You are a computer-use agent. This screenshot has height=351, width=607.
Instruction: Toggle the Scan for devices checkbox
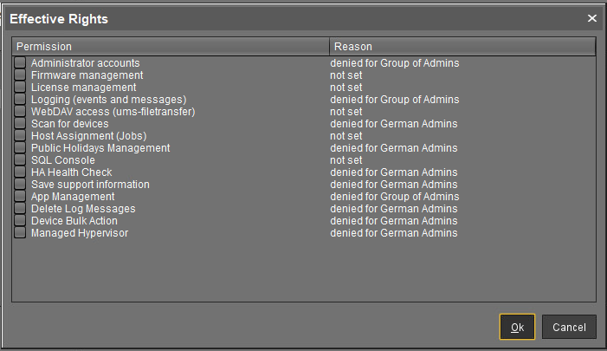click(x=20, y=124)
